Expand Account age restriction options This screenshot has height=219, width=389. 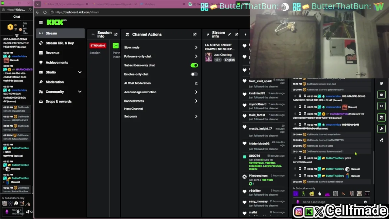(196, 92)
